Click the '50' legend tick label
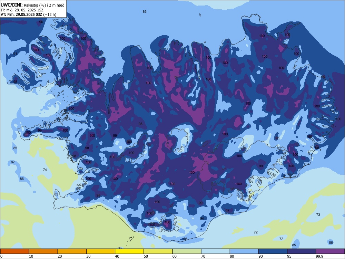This screenshot has height=259, width=345. coord(146,256)
